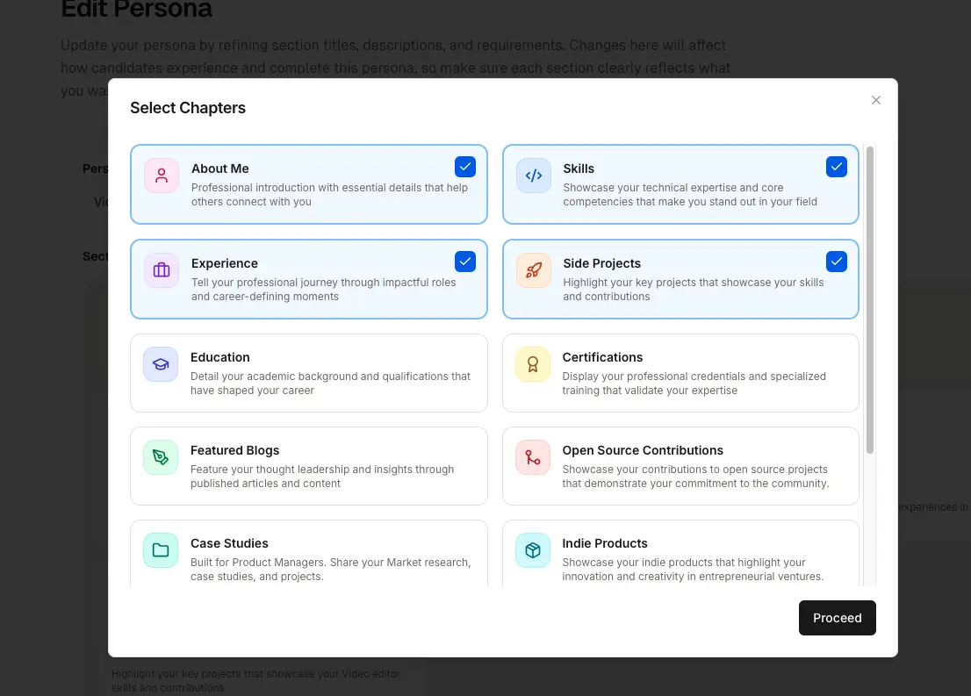Choose the Featured Blogs chapter title
971x696 pixels.
click(x=235, y=450)
